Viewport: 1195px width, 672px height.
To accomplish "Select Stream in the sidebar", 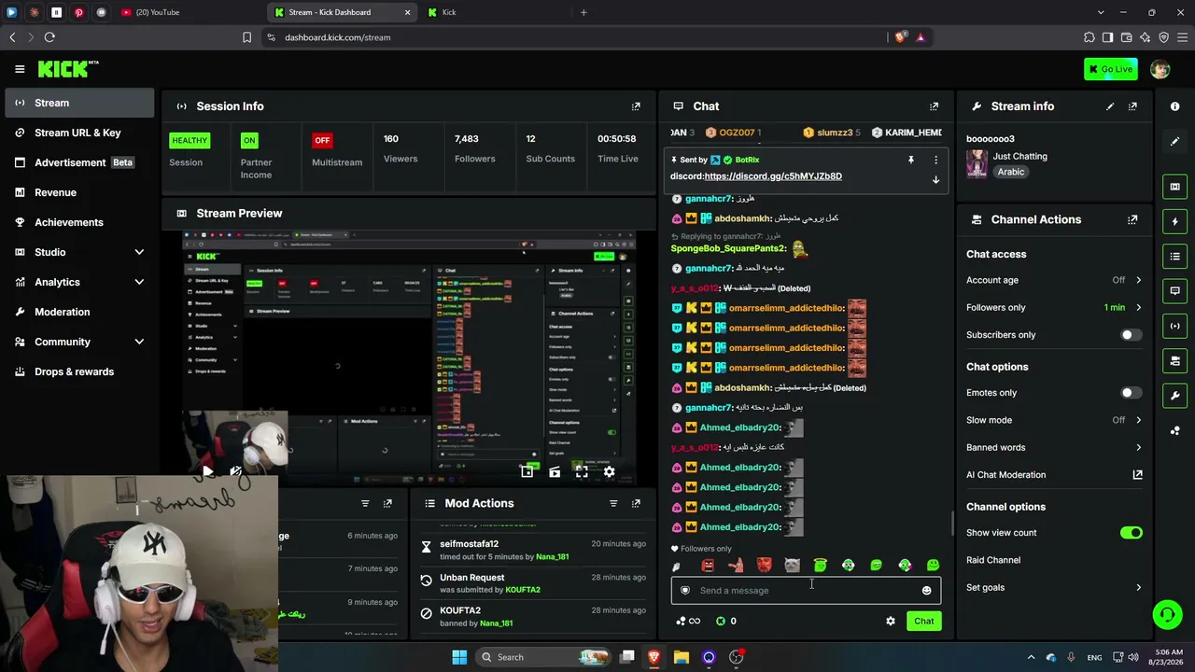I will pyautogui.click(x=79, y=103).
